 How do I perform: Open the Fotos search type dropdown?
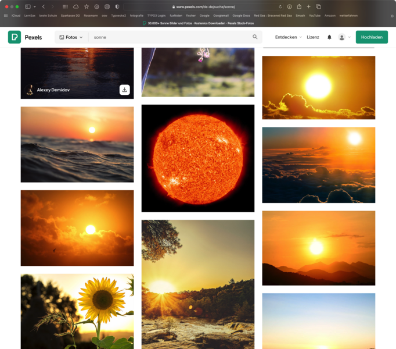click(71, 37)
